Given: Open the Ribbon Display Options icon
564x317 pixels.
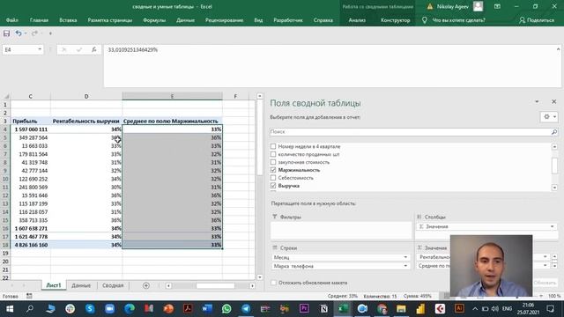Looking at the screenshot, I should pos(497,6).
